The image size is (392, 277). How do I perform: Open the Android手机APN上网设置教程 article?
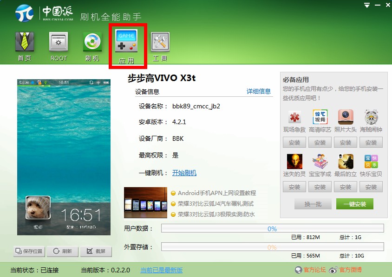pos(217,193)
